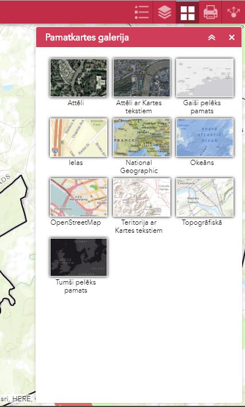Open the Layer List icon
The height and width of the screenshot is (407, 245).
pyautogui.click(x=165, y=12)
